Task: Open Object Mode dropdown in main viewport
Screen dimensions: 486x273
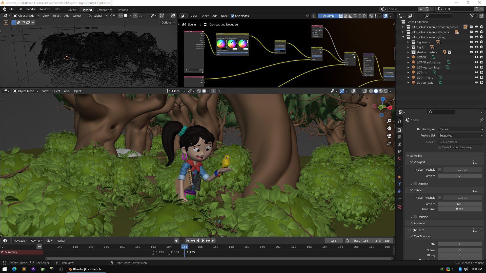Action: (x=26, y=91)
